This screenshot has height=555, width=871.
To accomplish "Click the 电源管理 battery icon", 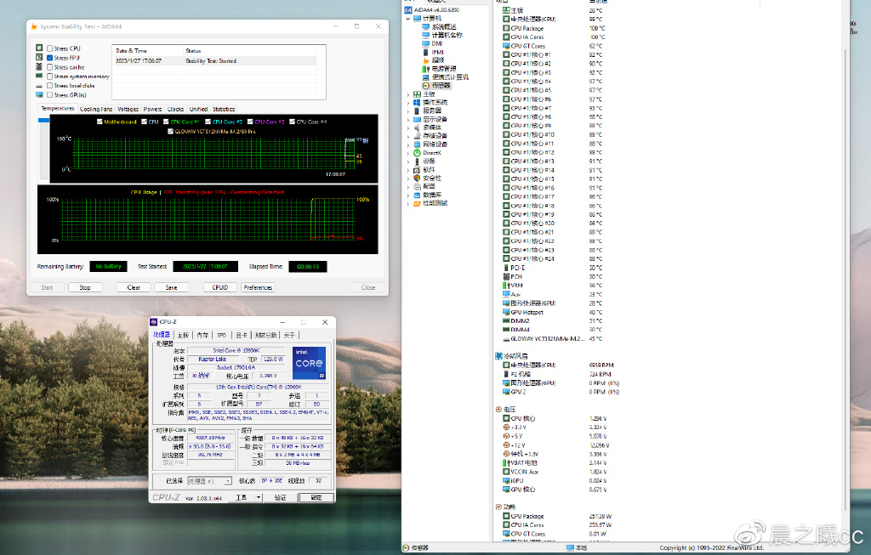I will click(426, 69).
